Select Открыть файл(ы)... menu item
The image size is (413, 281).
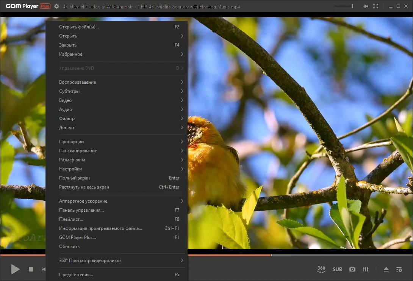[x=116, y=27]
